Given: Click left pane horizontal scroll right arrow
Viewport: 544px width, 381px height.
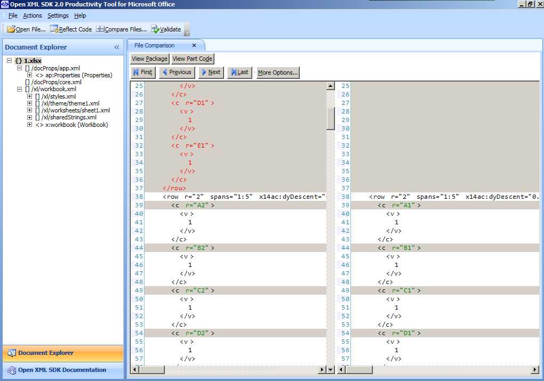Looking at the screenshot, I should (322, 370).
